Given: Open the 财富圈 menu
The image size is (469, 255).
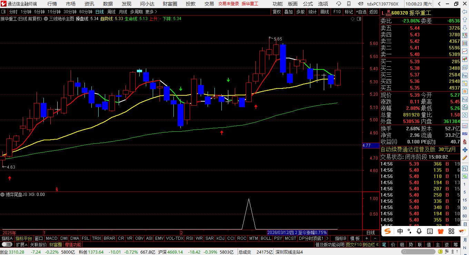Looking at the screenshot, I should tap(170, 4).
